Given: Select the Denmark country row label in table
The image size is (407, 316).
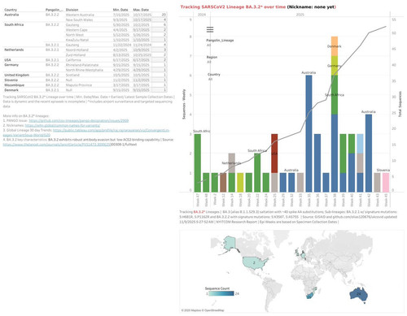Looking at the screenshot, I should click(x=11, y=90).
